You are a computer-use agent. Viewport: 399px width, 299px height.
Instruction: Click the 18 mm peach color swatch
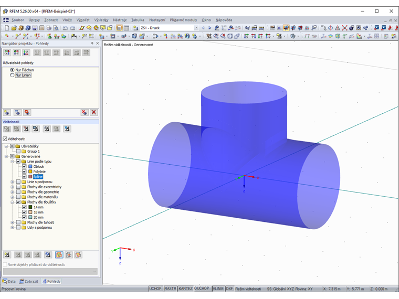pyautogui.click(x=30, y=212)
